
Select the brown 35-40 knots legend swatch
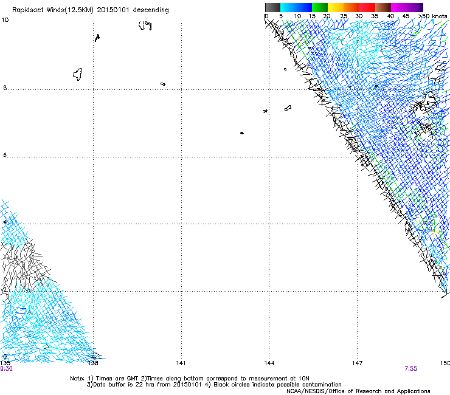[x=383, y=7]
